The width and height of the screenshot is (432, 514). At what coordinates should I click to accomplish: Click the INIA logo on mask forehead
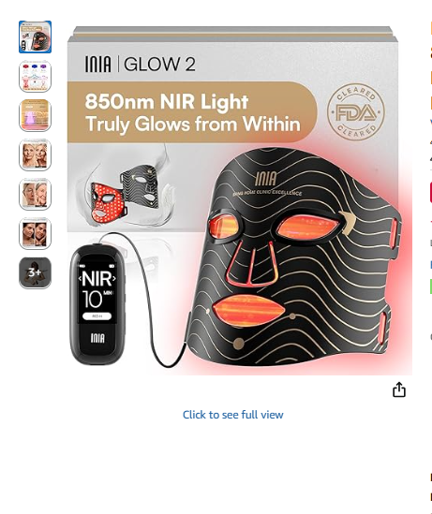tap(266, 179)
